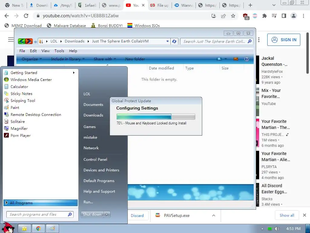Click the browser back arrow

[x=7, y=16]
